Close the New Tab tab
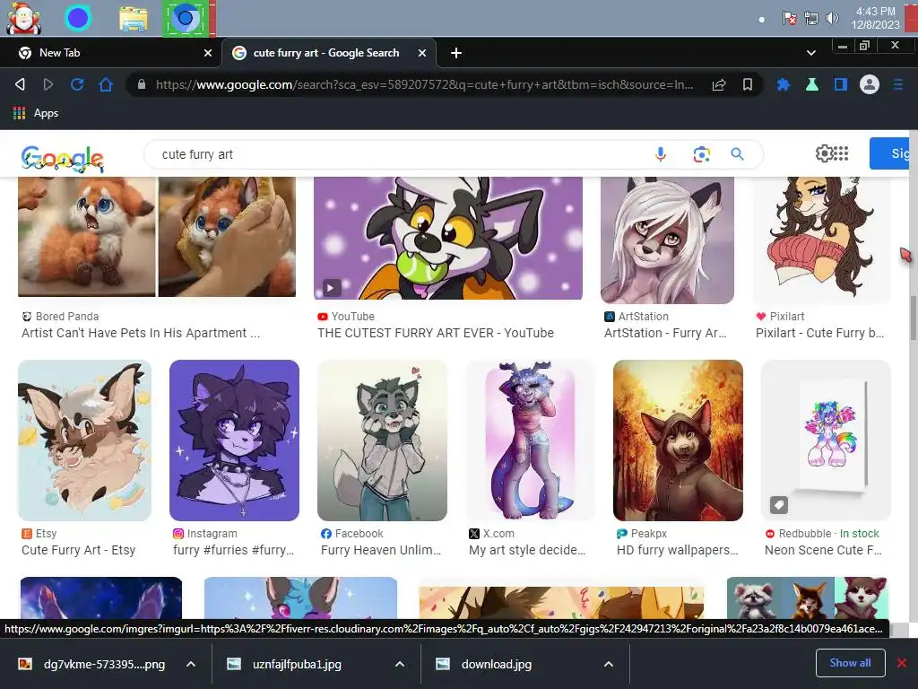The width and height of the screenshot is (918, 689). pos(208,53)
